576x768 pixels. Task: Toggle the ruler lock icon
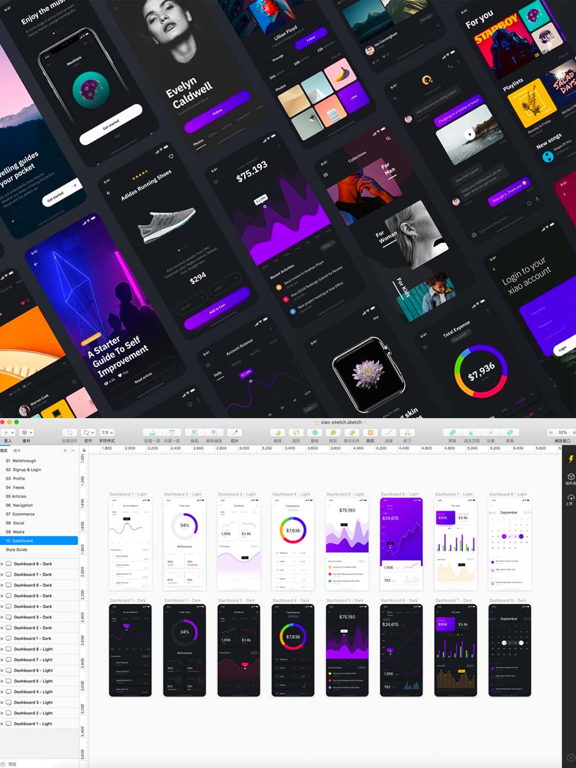(x=84, y=451)
